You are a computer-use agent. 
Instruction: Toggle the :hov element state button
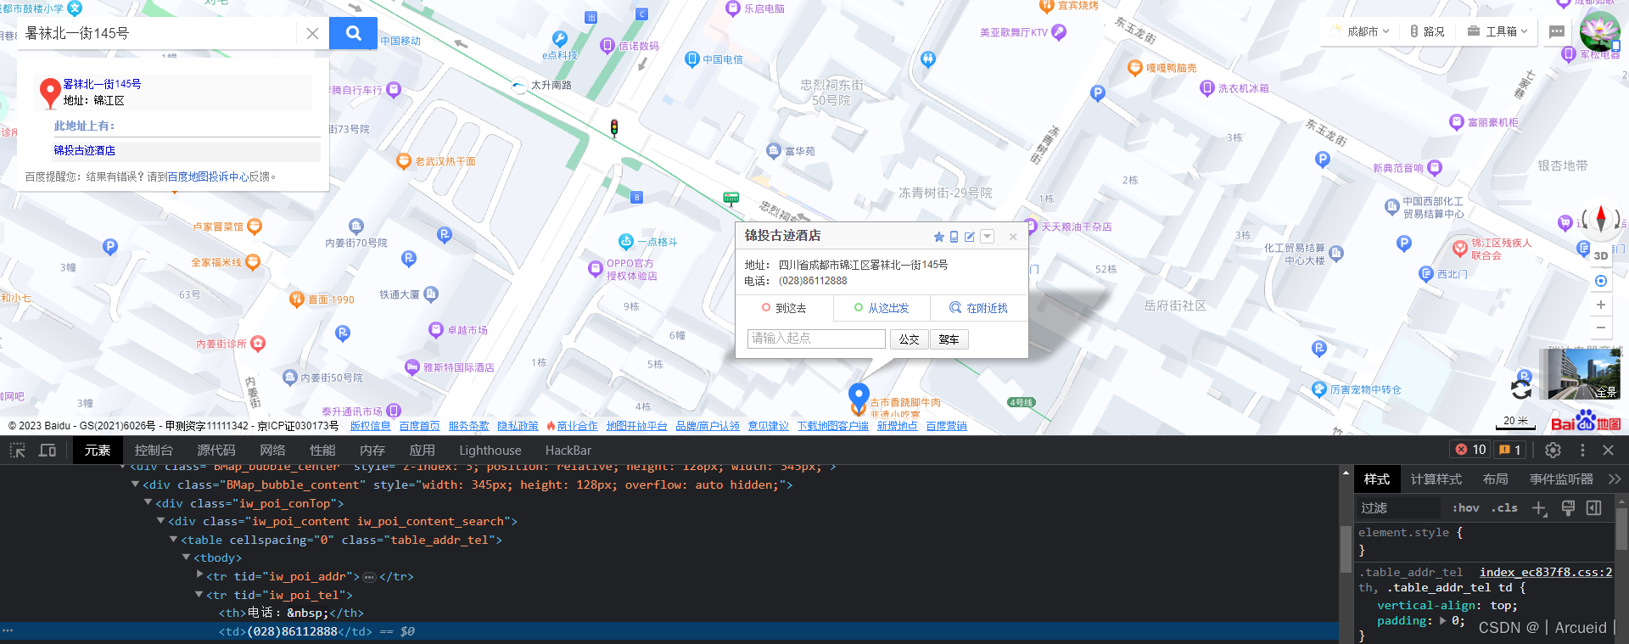coord(1465,508)
